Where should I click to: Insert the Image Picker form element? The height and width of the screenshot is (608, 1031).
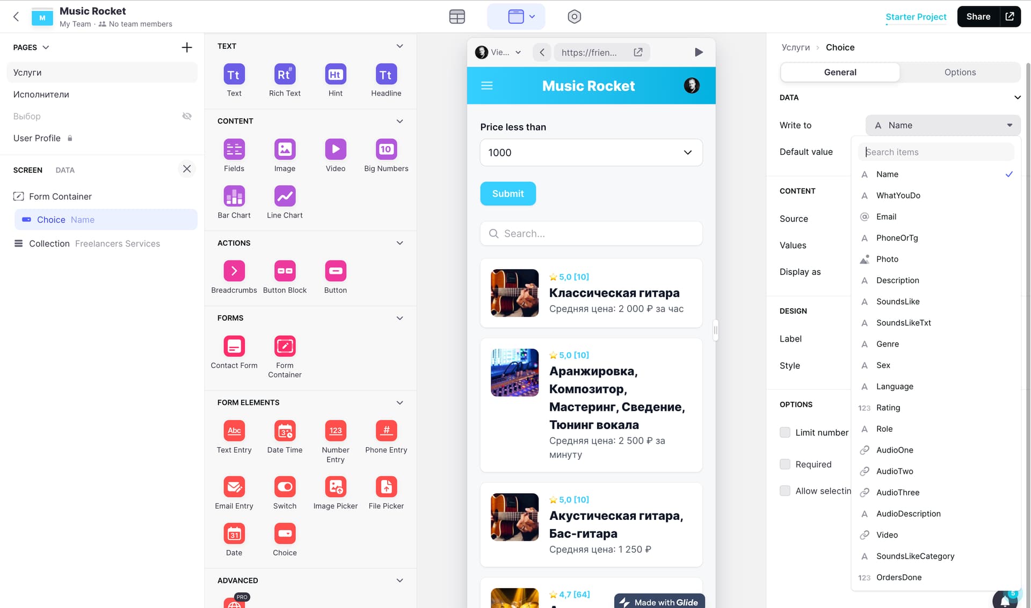tap(335, 487)
